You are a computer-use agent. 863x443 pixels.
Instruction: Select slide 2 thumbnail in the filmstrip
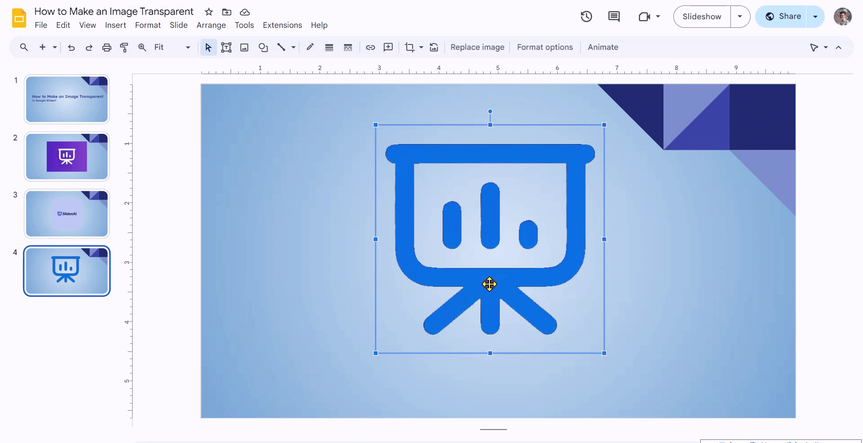point(67,156)
